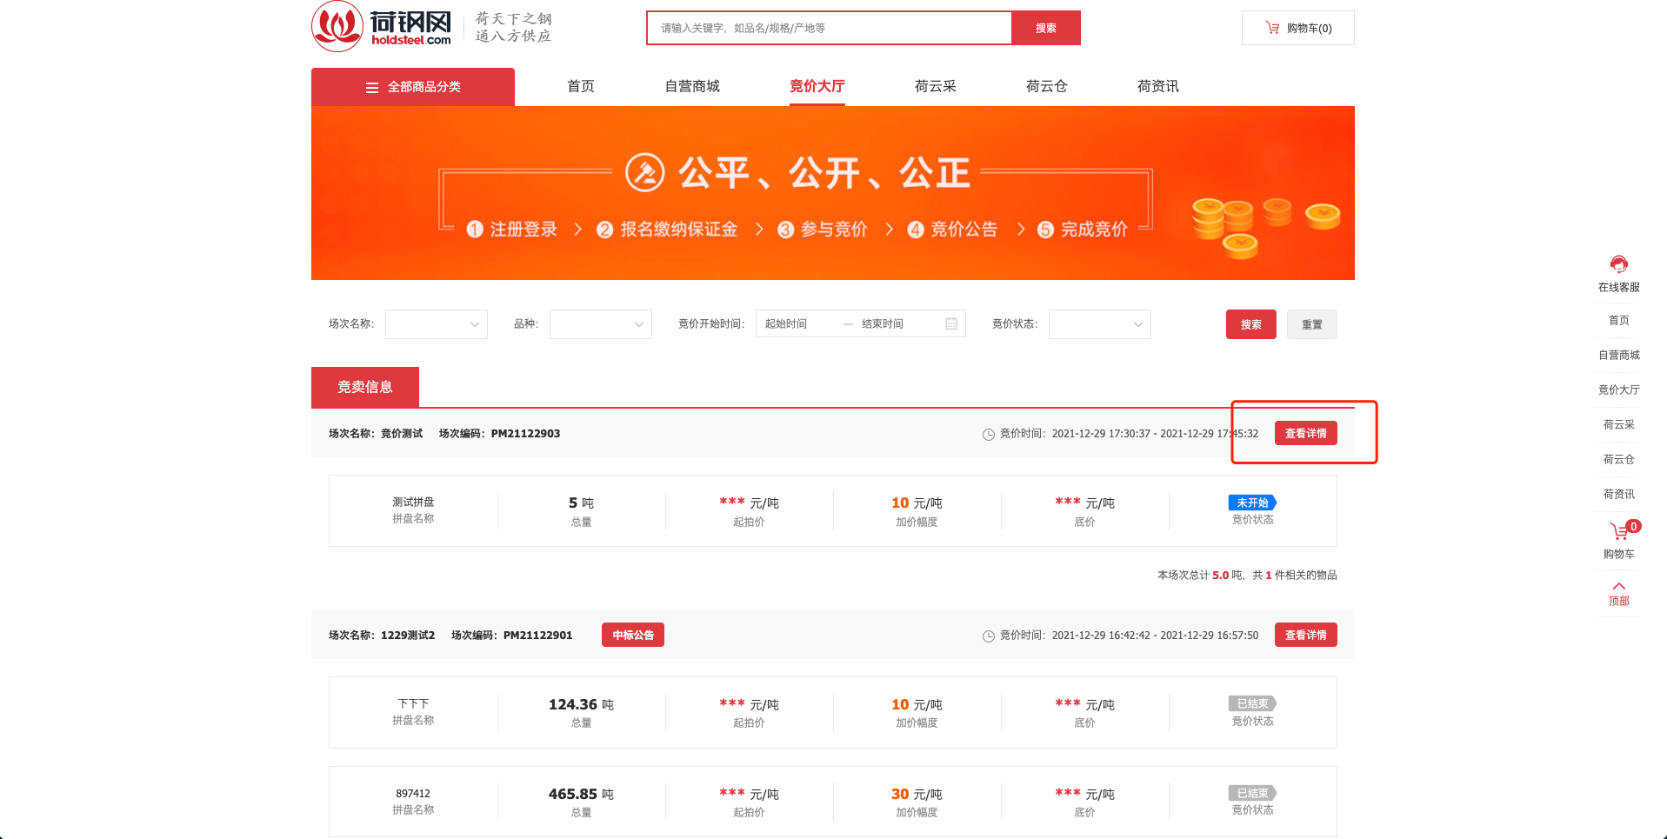Click the calendar icon in date range

click(951, 324)
